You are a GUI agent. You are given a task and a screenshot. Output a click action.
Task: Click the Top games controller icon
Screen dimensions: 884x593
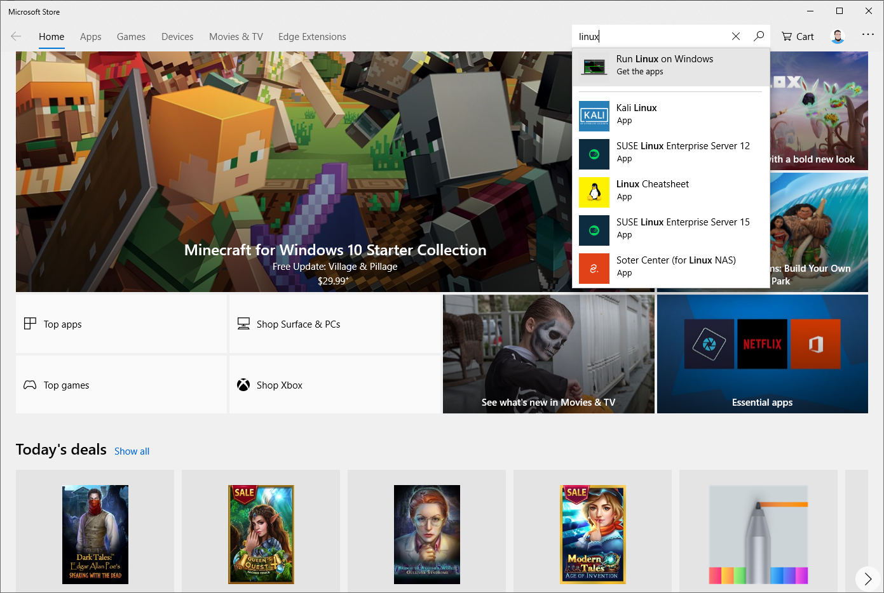click(x=30, y=385)
